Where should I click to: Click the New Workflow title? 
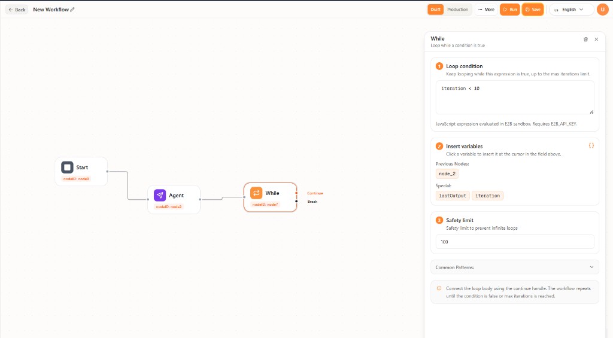(x=51, y=10)
